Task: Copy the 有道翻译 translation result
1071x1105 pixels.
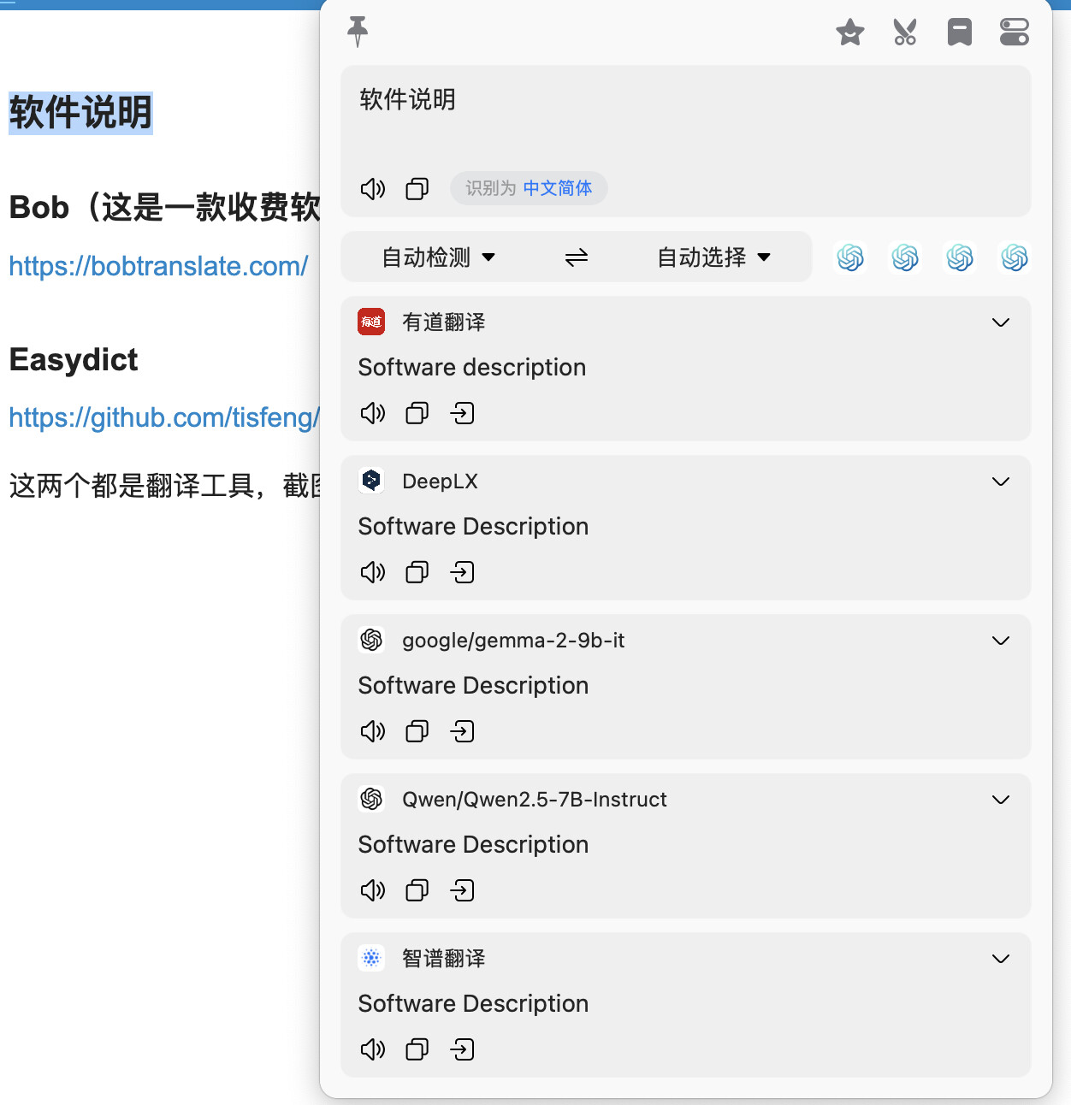Action: point(417,413)
